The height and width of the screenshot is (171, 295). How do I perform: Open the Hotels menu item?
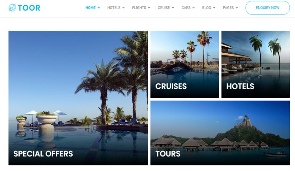114,8
